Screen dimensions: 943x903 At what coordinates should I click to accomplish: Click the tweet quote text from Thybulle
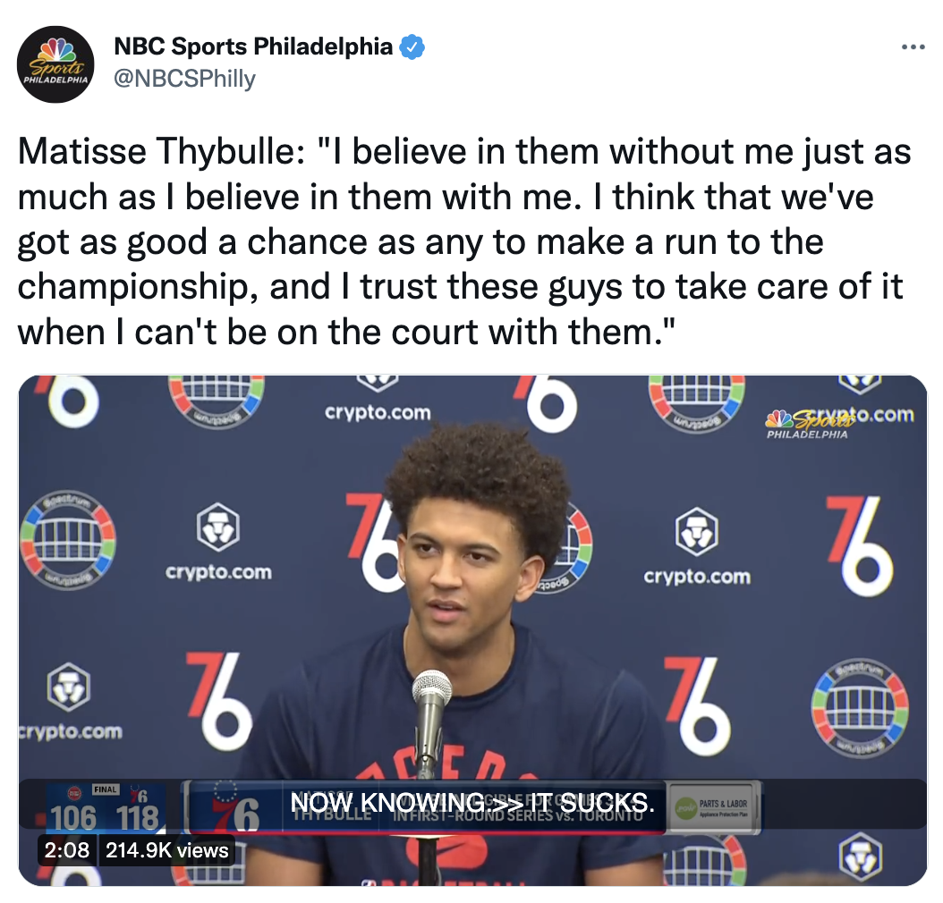point(463,241)
